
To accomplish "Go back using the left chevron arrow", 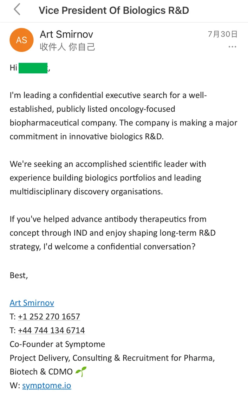I will coord(17,10).
